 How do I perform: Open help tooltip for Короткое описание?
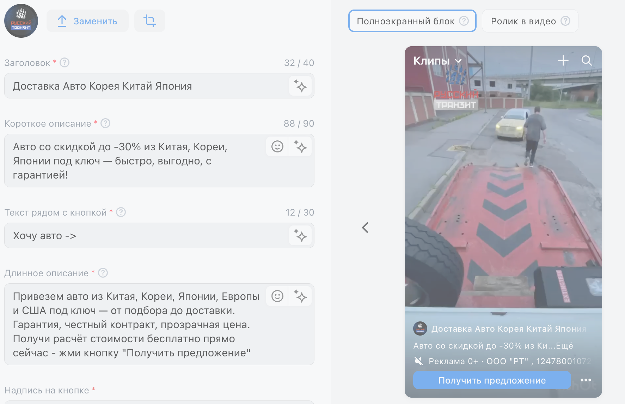pyautogui.click(x=105, y=123)
